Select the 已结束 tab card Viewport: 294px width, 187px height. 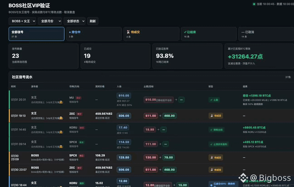point(209,34)
